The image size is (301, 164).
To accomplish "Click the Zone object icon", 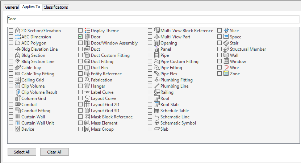I will click(226, 74).
